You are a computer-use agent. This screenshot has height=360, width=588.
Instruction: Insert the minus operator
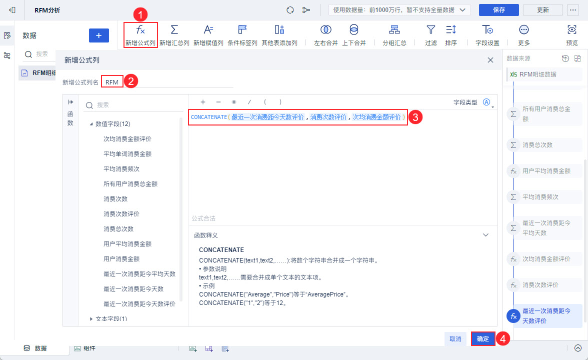click(218, 102)
